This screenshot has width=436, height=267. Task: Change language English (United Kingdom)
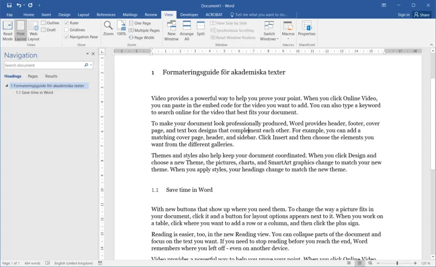(74, 263)
